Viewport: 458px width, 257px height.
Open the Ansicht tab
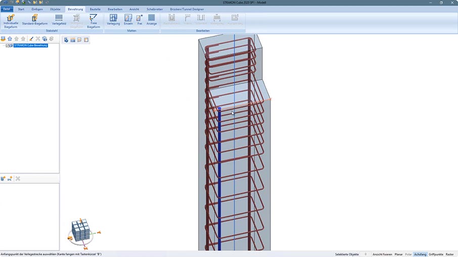tap(134, 9)
